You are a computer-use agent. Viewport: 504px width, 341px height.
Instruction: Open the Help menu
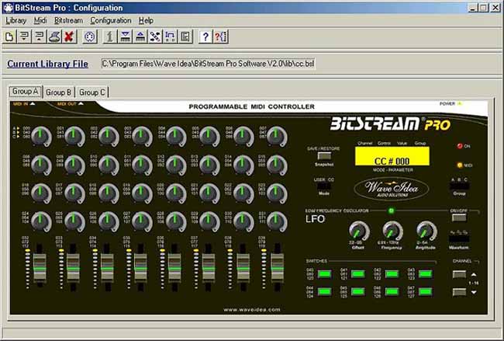pyautogui.click(x=146, y=21)
